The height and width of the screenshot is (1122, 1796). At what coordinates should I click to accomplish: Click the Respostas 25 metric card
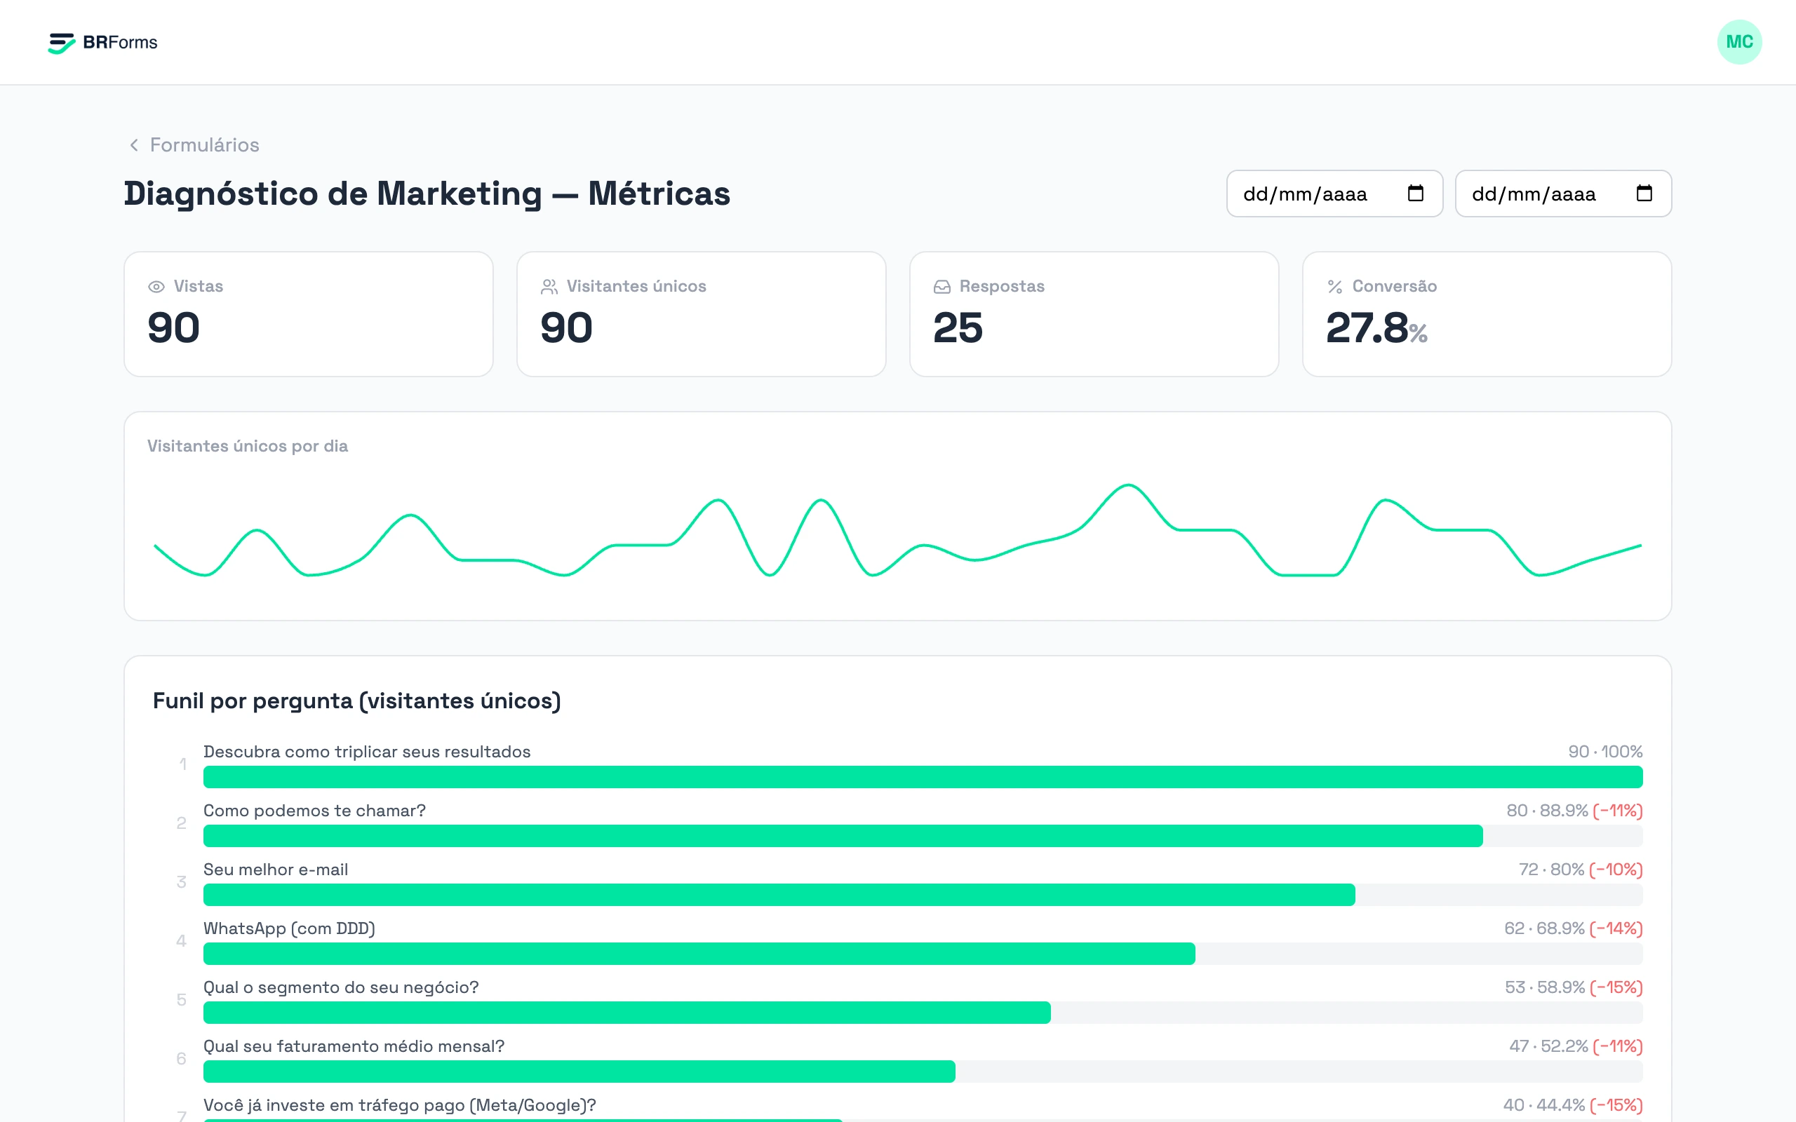point(1094,314)
